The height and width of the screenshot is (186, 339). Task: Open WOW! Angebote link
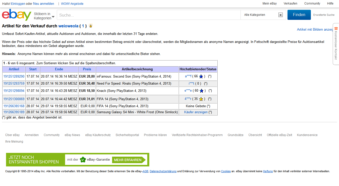coord(72,4)
